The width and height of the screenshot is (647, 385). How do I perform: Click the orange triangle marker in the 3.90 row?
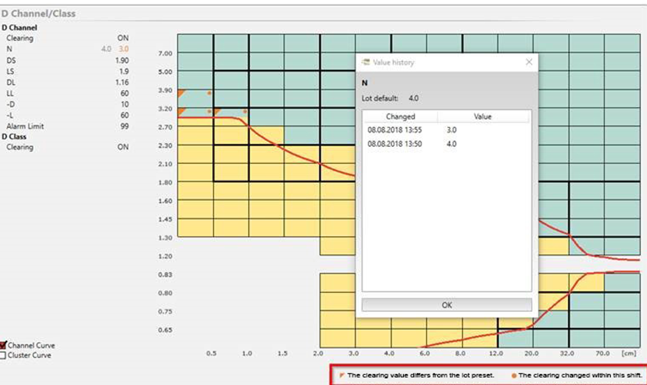click(x=181, y=93)
